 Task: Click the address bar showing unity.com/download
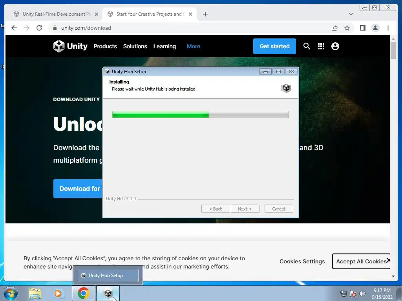[190, 28]
